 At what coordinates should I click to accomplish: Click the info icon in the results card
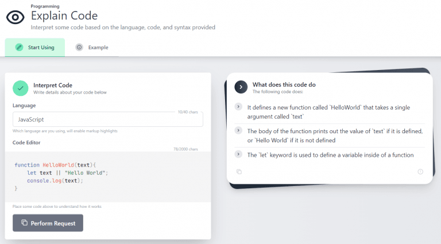[x=420, y=172]
